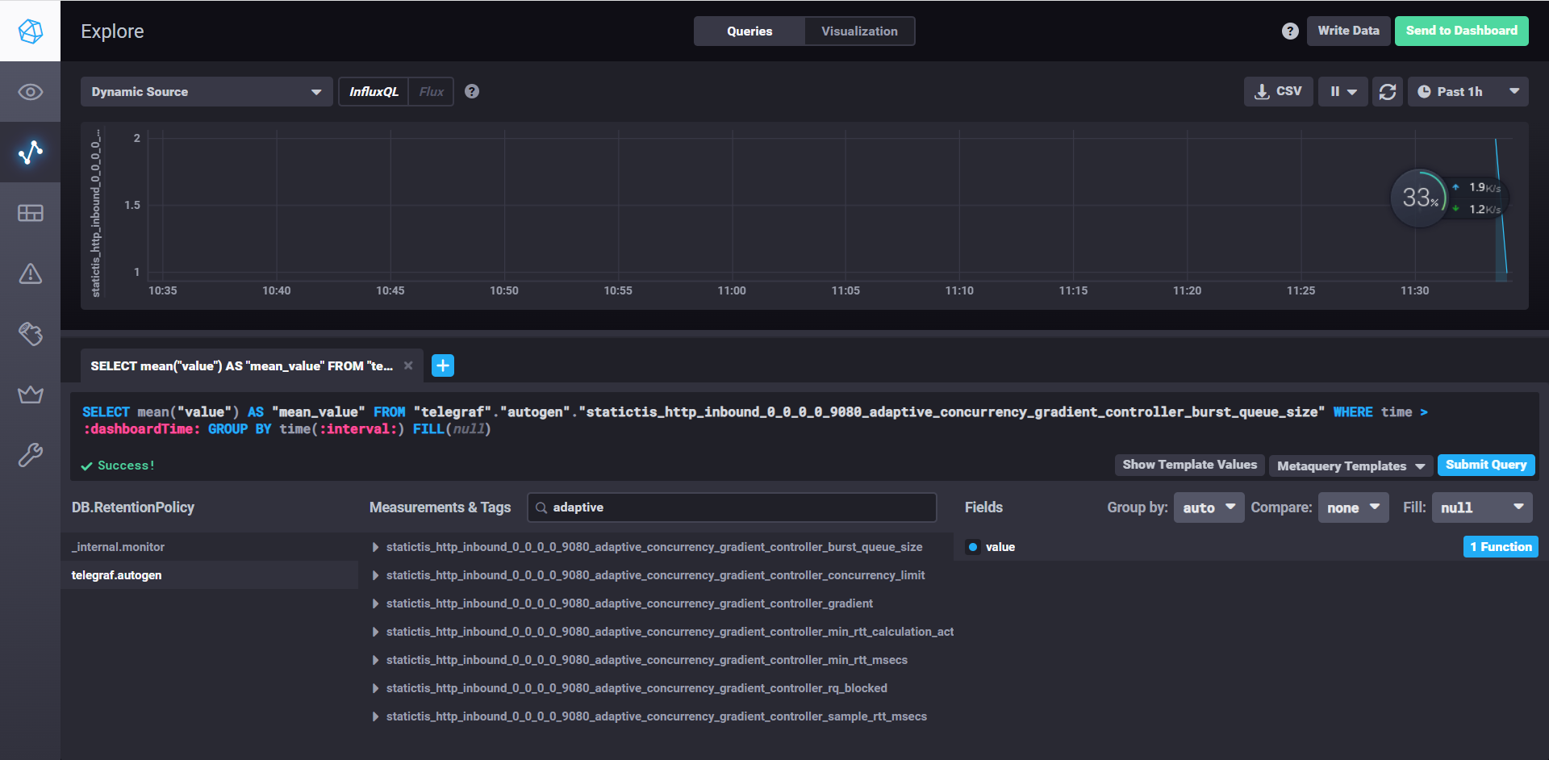Click the refresh icon next to Past 1h

pyautogui.click(x=1387, y=92)
